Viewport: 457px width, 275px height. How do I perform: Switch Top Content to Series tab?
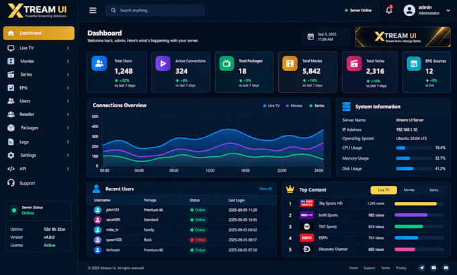[x=433, y=190]
